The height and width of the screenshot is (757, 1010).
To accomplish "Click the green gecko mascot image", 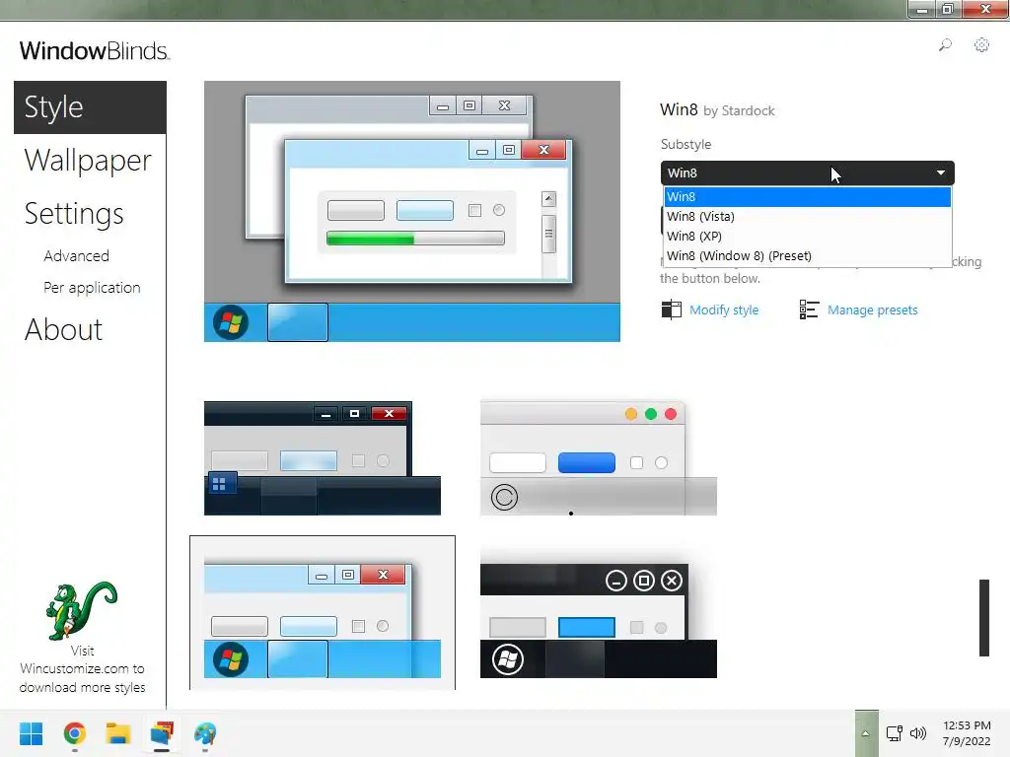I will pos(81,611).
